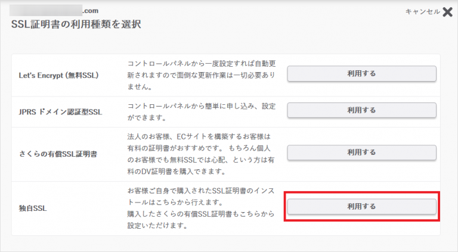Click the キャンセル text label
Screen dimensions: 458x252
422,12
